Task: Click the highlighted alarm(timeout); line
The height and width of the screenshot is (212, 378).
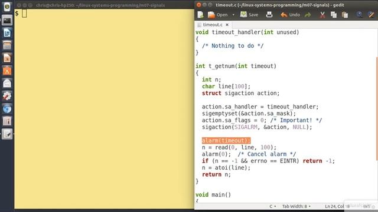Action: tap(226, 141)
